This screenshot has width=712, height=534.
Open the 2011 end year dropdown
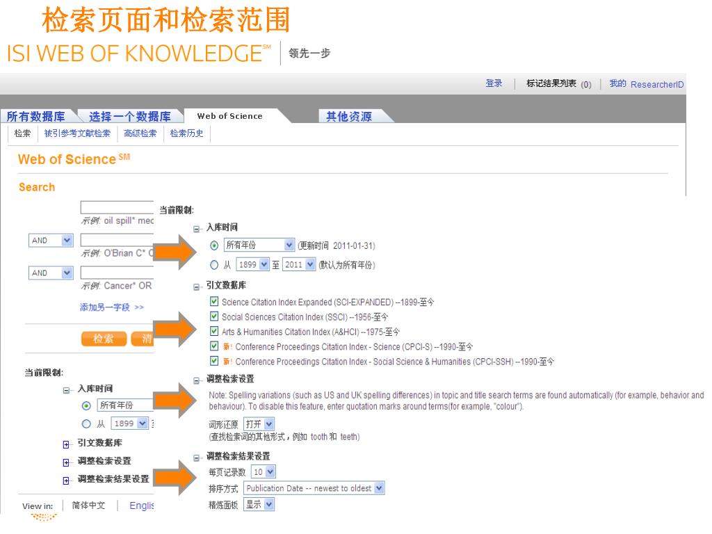point(299,264)
